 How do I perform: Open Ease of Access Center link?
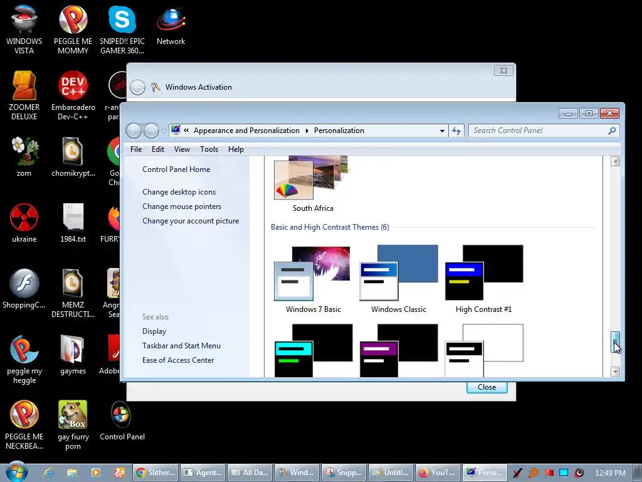tap(178, 360)
